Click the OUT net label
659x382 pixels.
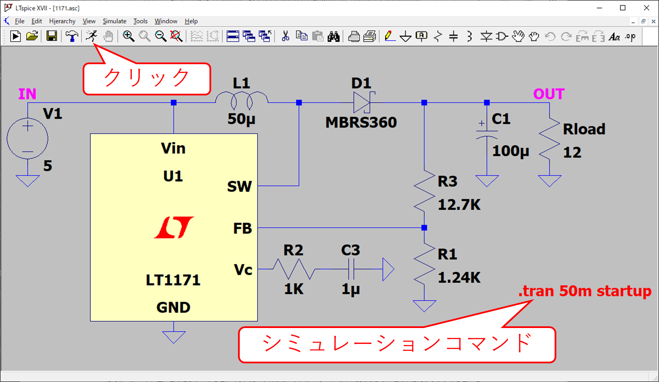tap(549, 94)
